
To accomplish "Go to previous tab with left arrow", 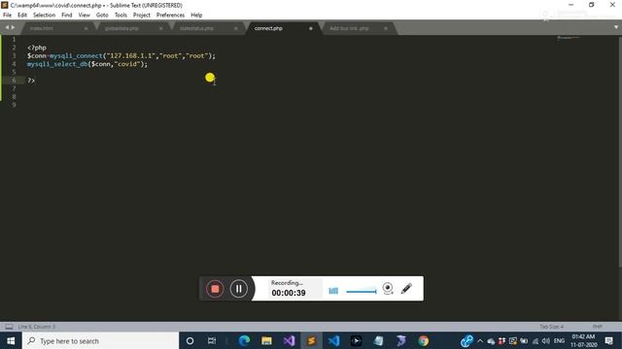I will point(7,27).
